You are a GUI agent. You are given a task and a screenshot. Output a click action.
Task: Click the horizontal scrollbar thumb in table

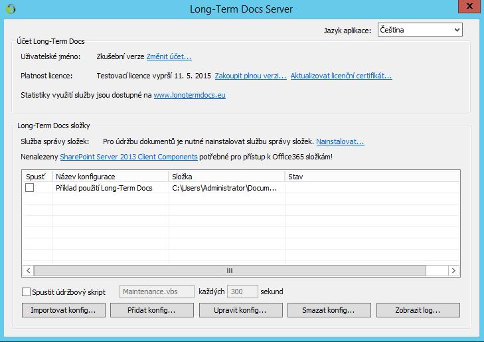click(x=230, y=271)
